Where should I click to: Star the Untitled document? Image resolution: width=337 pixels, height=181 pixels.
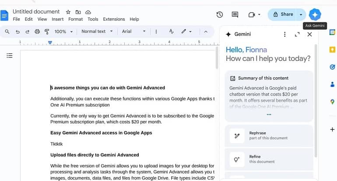[x=68, y=12]
